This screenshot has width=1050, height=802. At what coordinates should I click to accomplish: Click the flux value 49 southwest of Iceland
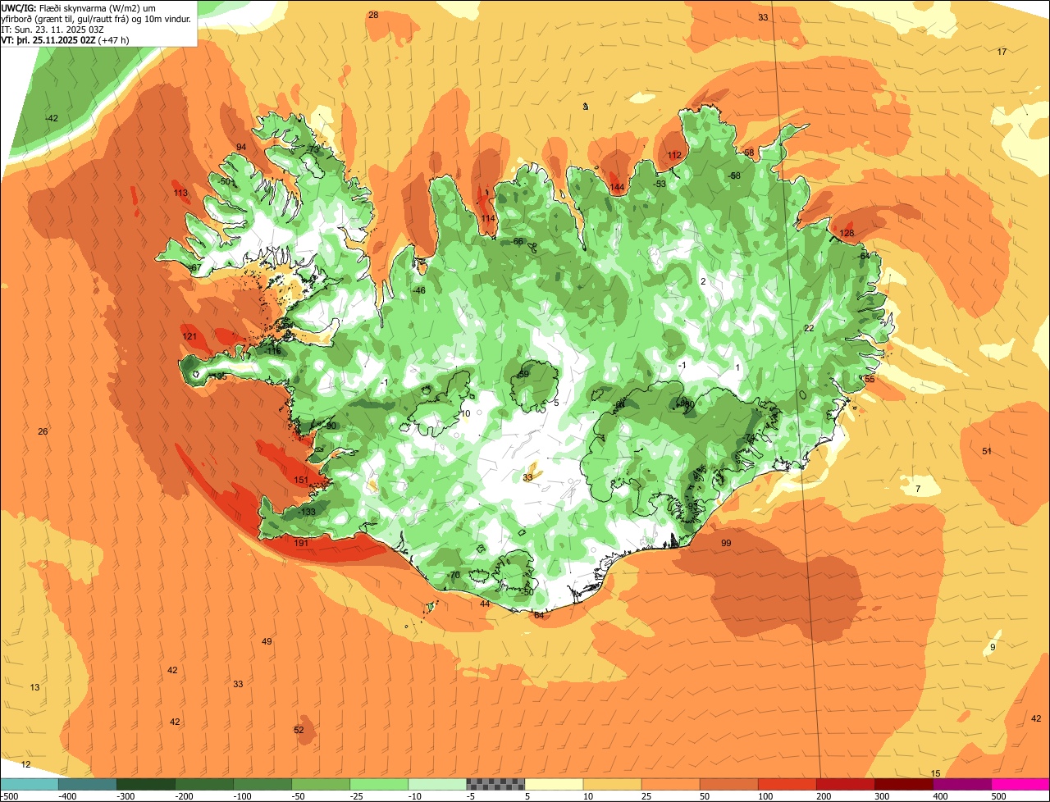(267, 642)
